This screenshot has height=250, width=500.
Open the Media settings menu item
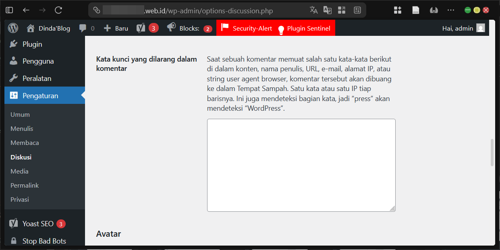click(19, 171)
